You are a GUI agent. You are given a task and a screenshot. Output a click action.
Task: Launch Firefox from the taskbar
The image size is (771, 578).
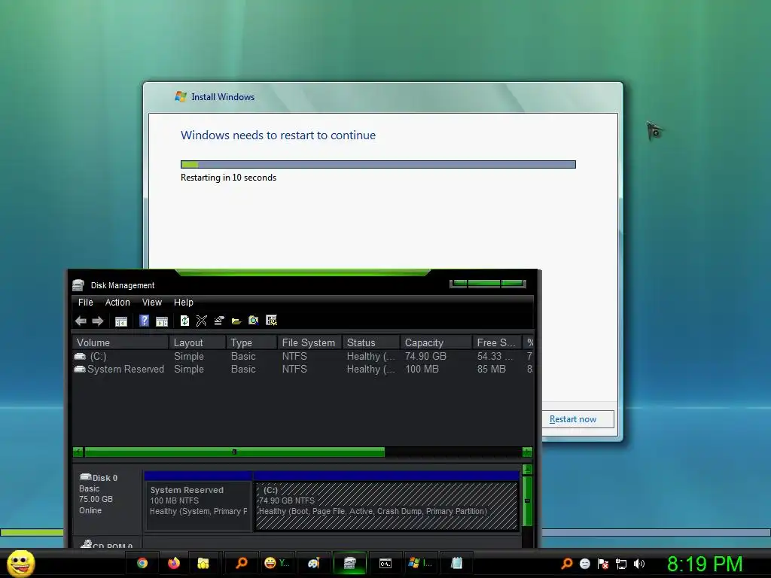[174, 563]
